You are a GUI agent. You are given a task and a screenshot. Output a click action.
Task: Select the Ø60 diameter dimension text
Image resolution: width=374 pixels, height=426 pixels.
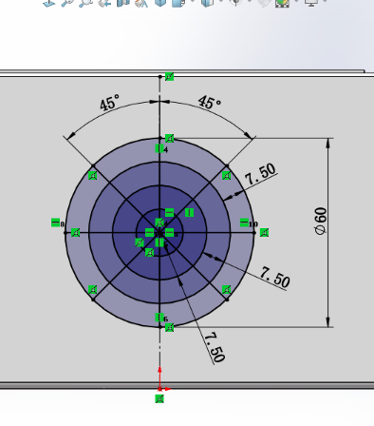tap(321, 222)
